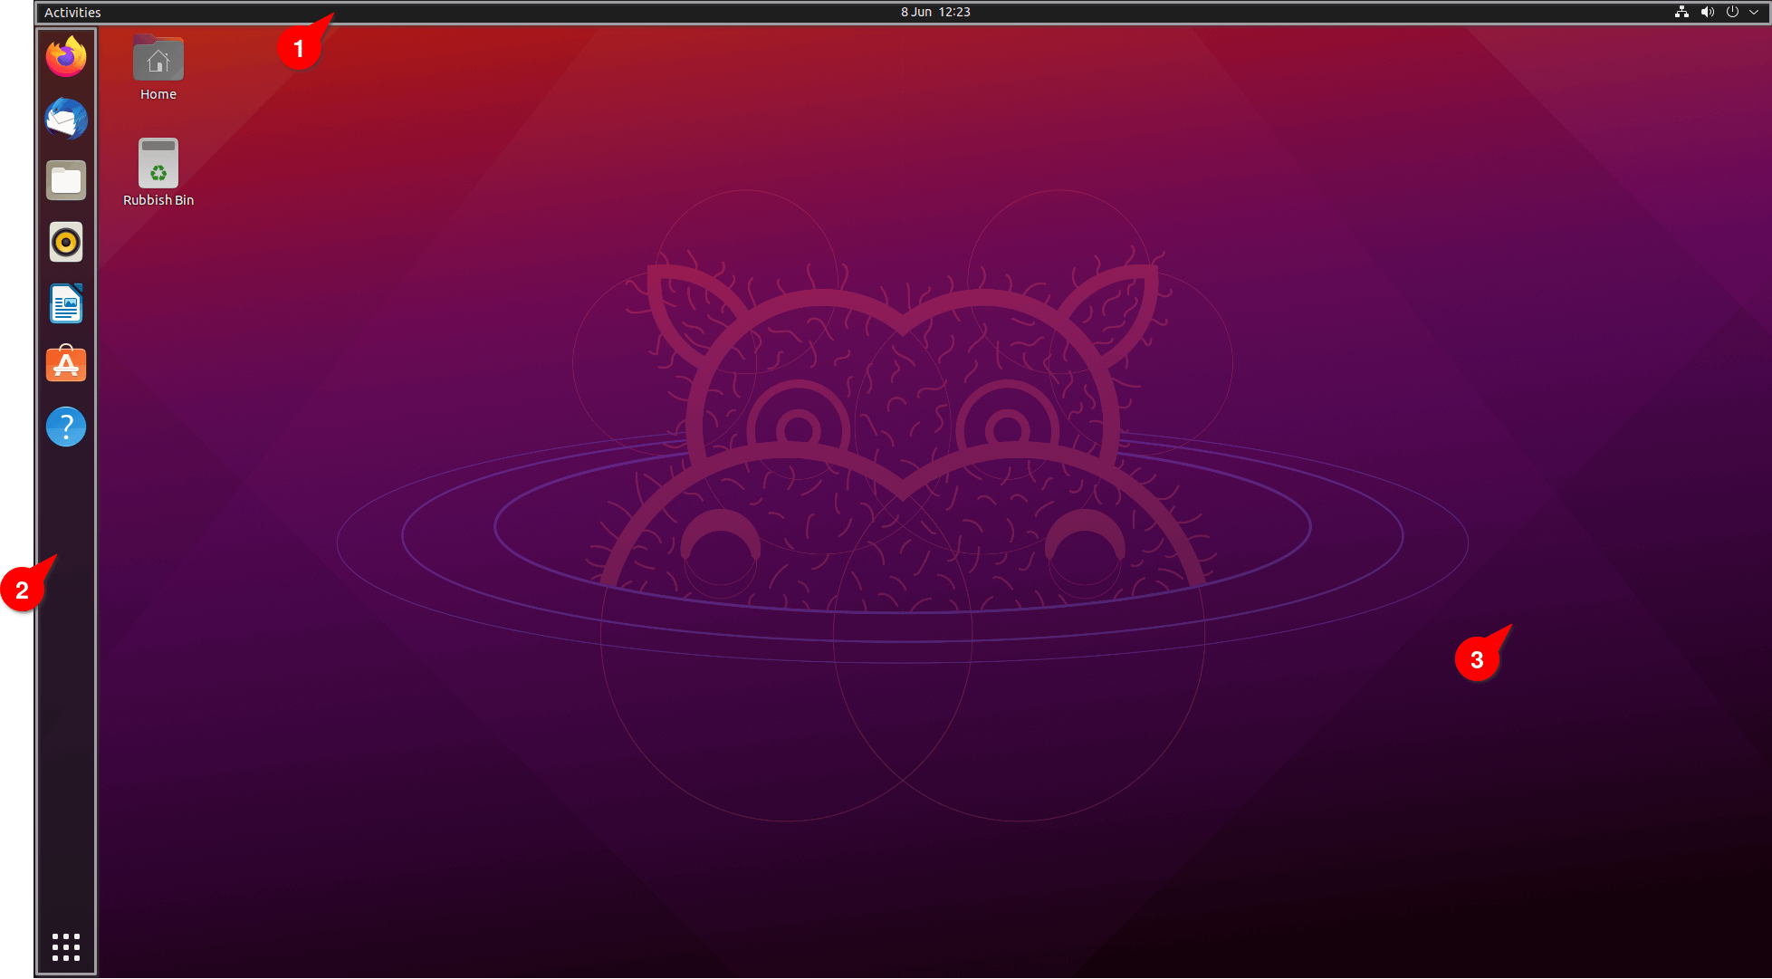
Task: Click the Activities overview button
Action: click(x=72, y=11)
